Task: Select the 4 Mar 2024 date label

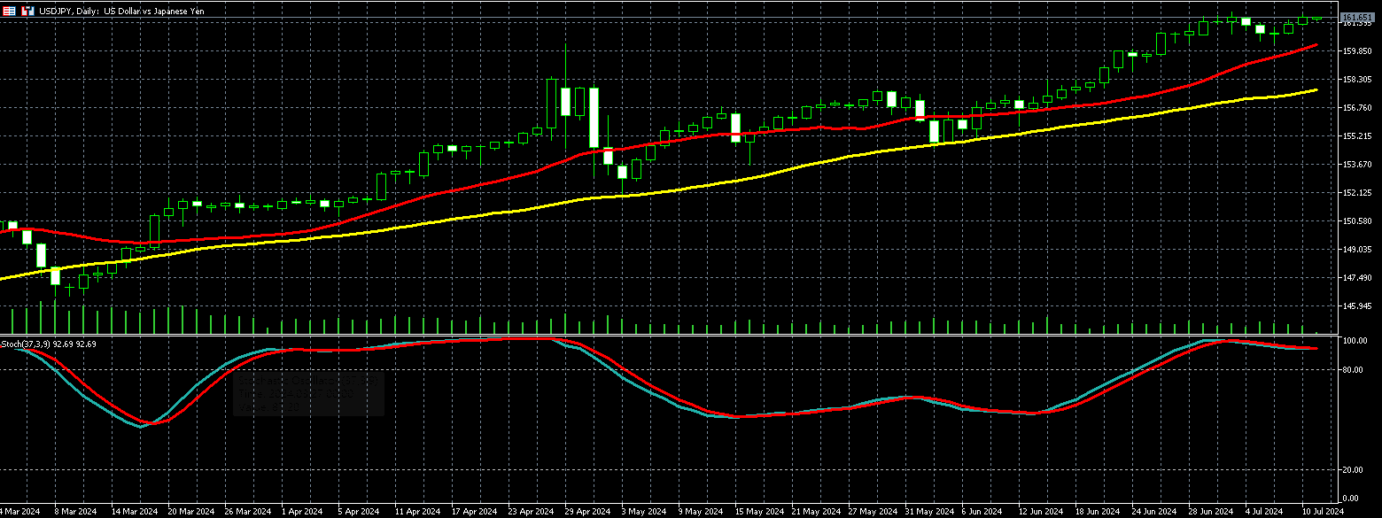Action: pyautogui.click(x=19, y=512)
